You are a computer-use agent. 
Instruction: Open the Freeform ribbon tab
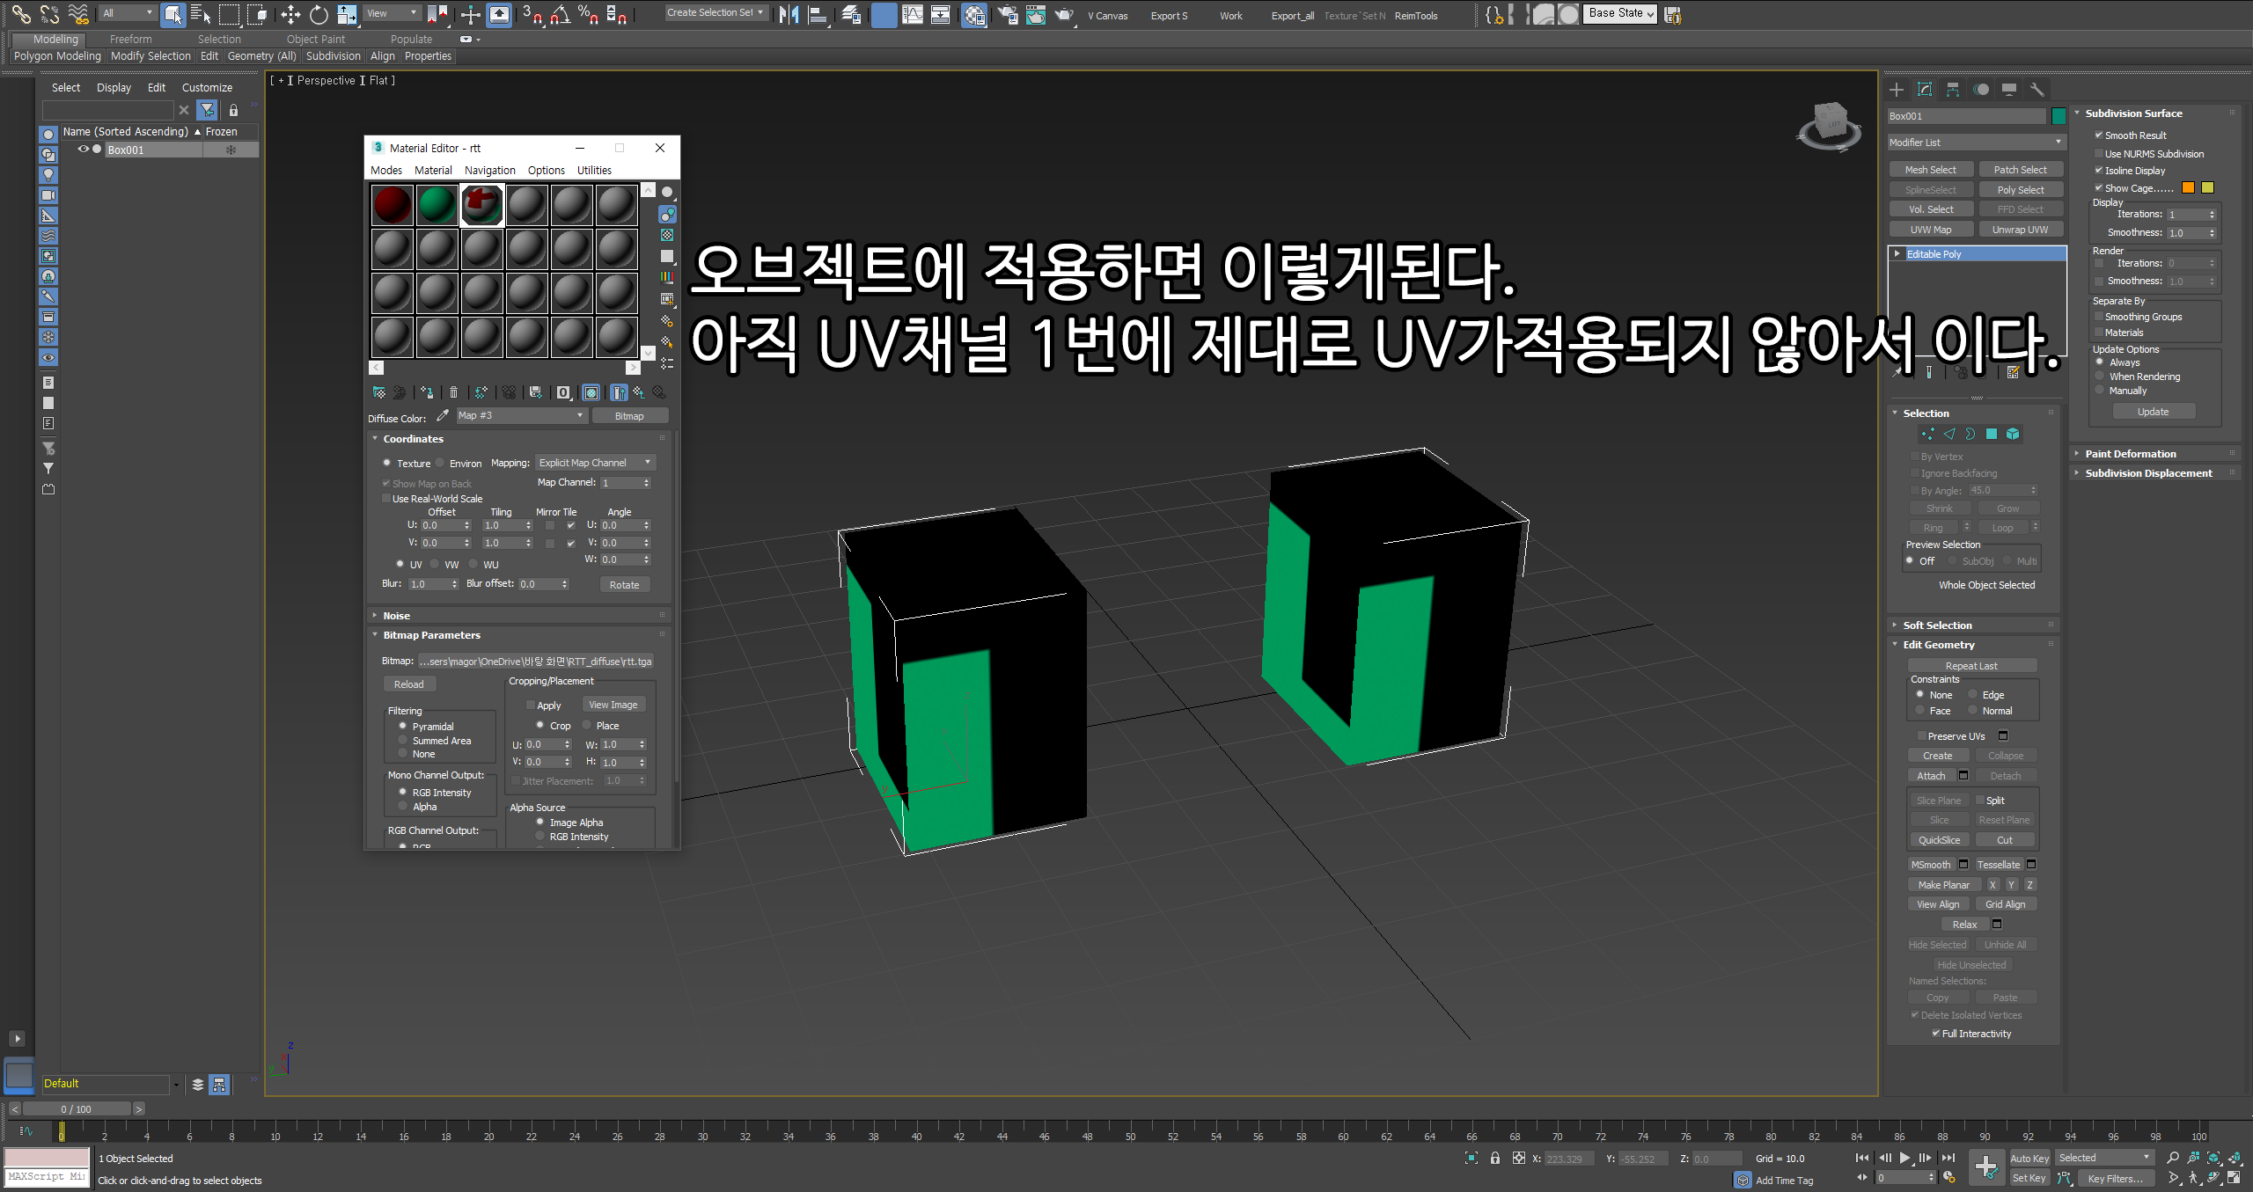131,39
